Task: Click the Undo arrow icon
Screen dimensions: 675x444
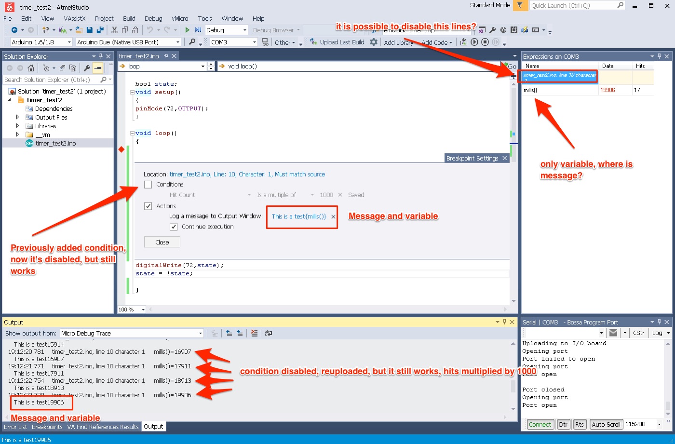Action: [149, 30]
